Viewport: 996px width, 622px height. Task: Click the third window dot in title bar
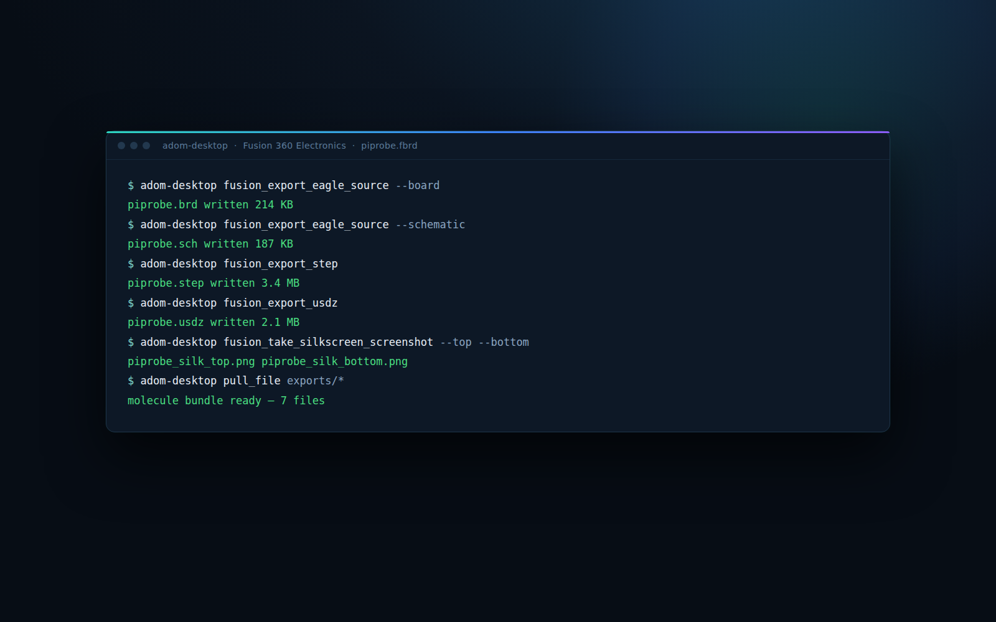coord(146,146)
